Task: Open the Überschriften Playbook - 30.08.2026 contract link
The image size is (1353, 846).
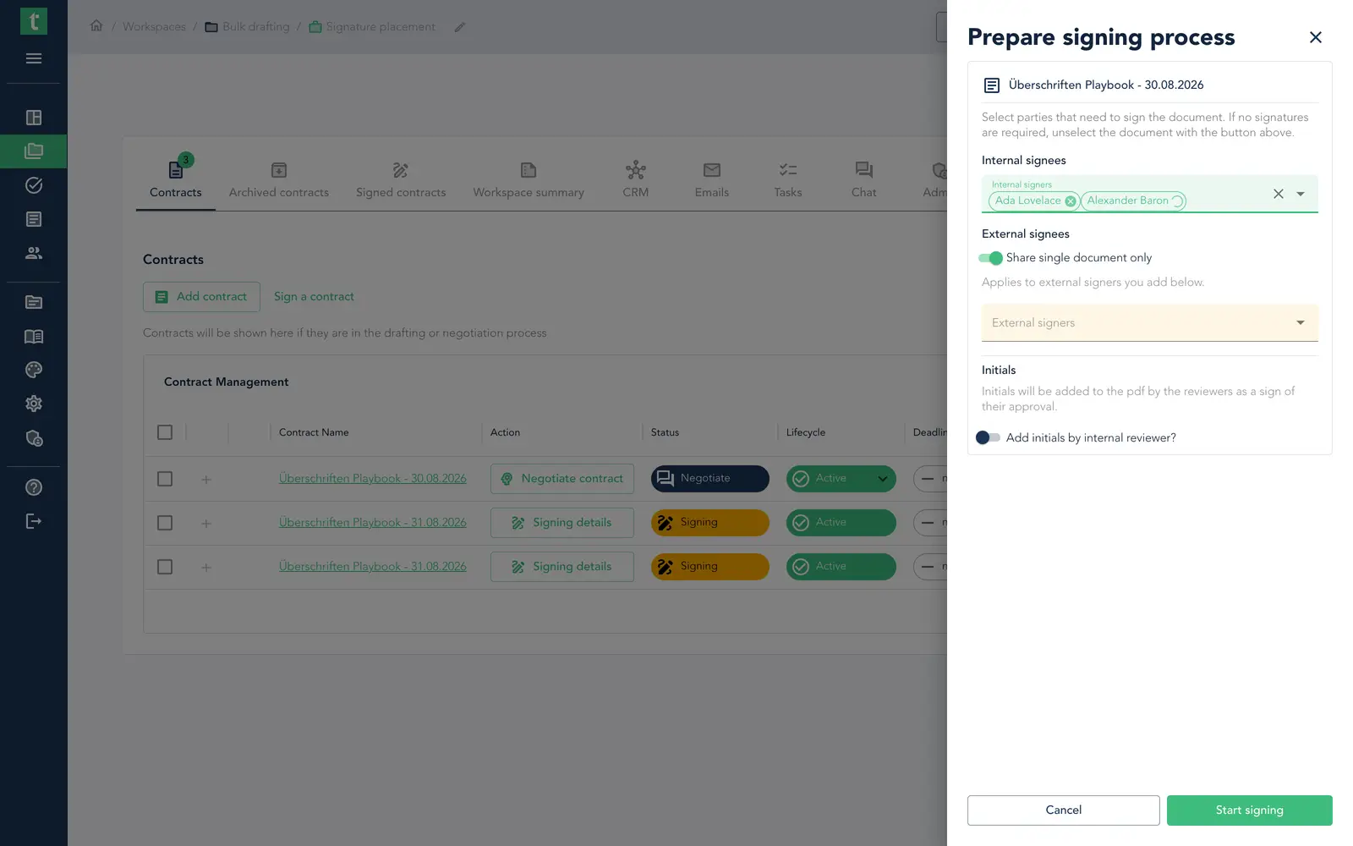Action: pyautogui.click(x=373, y=479)
